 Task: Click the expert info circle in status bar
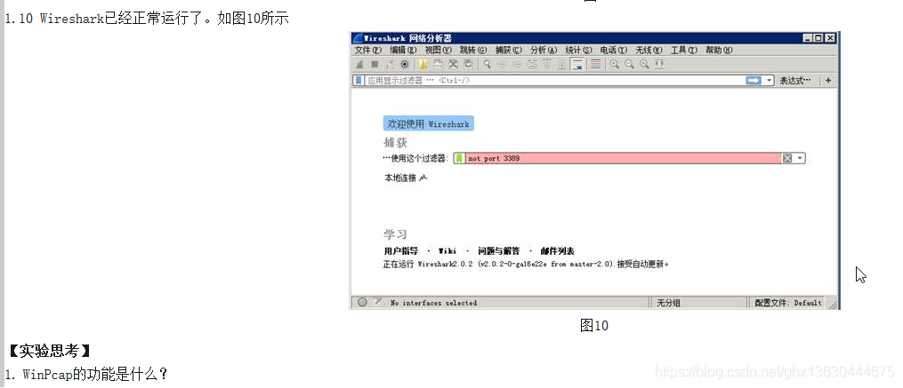point(362,303)
